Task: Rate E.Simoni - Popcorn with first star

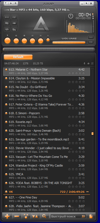Action: pos(69,117)
